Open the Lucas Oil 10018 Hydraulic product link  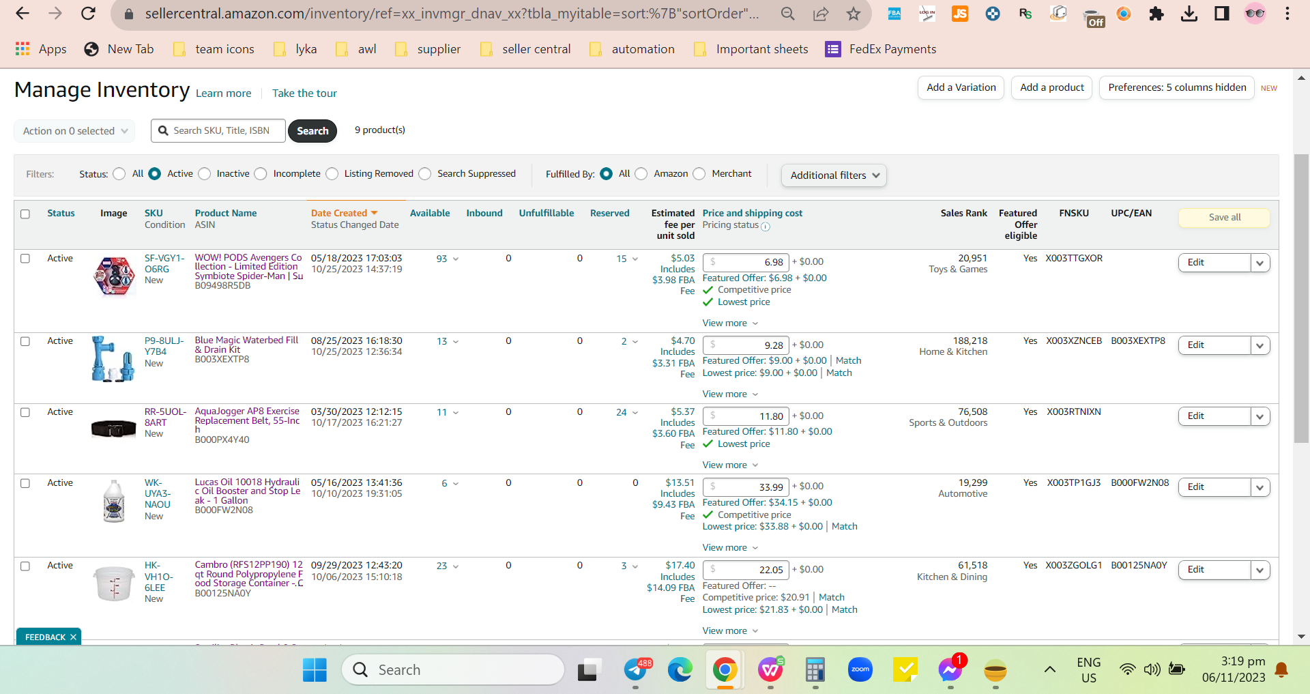(248, 491)
